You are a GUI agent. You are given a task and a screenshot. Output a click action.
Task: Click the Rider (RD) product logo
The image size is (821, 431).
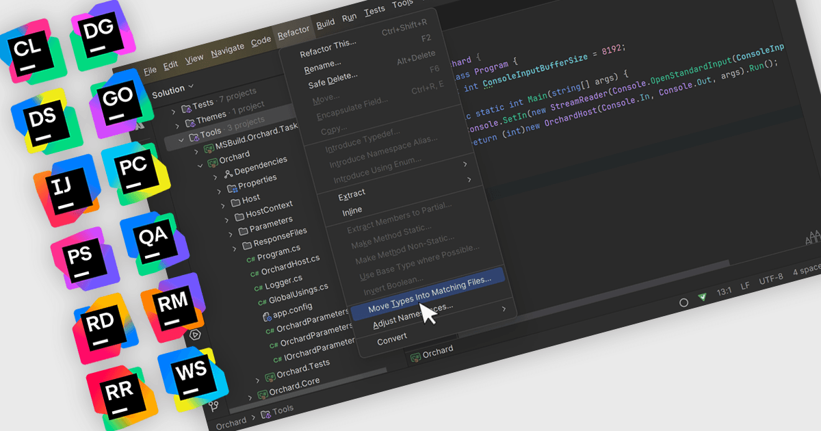click(104, 330)
